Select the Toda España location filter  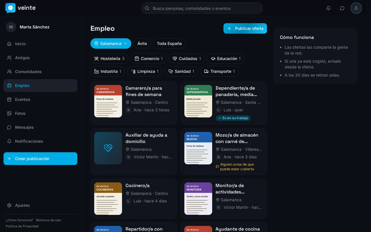pyautogui.click(x=169, y=44)
